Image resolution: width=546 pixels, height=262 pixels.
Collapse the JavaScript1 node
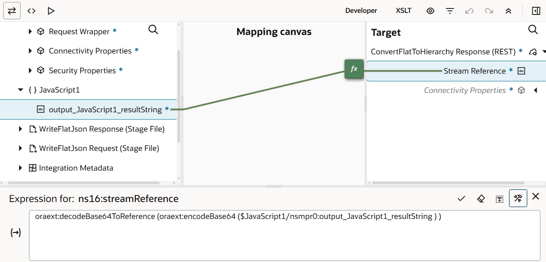click(x=21, y=90)
